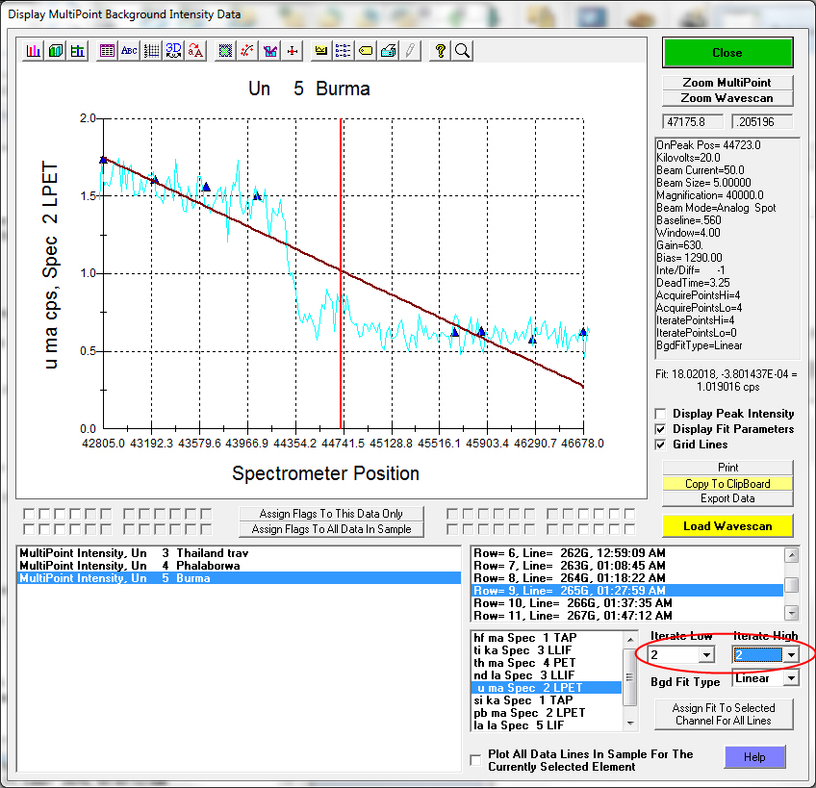Uncheck the Display Fit Parameters checkbox
The image size is (816, 788).
point(660,429)
